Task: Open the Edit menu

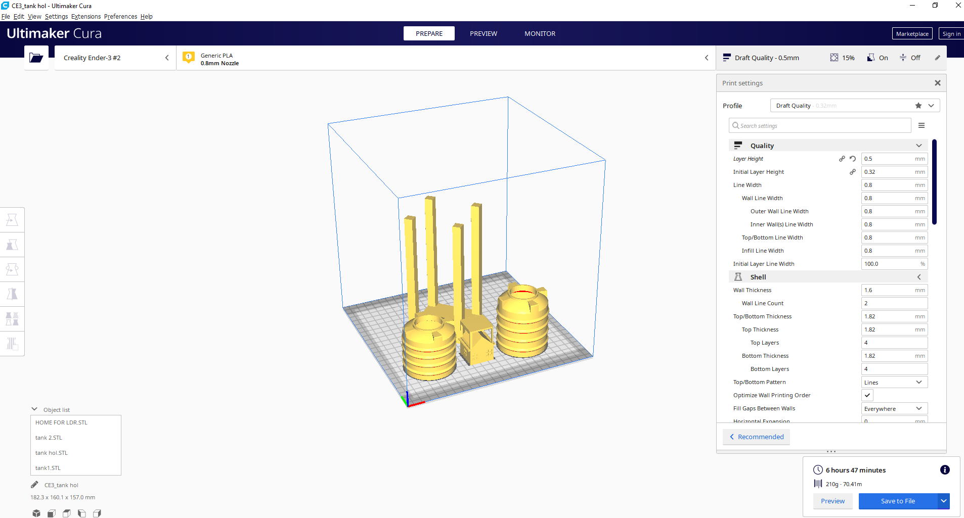Action: [x=19, y=16]
